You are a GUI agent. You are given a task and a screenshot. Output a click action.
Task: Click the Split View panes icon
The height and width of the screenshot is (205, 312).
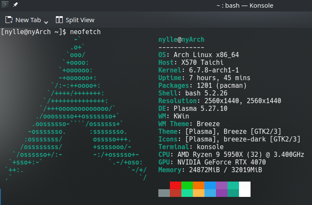[x=59, y=20]
